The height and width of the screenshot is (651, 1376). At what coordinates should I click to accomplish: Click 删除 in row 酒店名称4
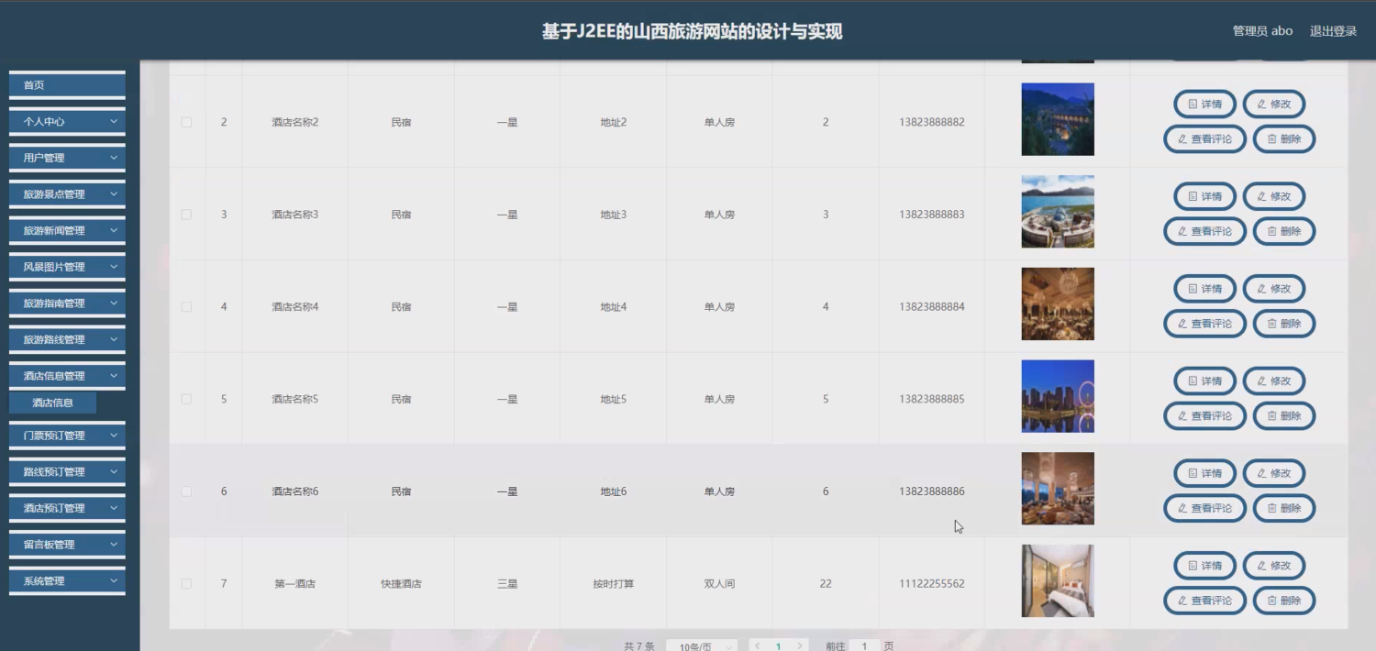pyautogui.click(x=1284, y=324)
